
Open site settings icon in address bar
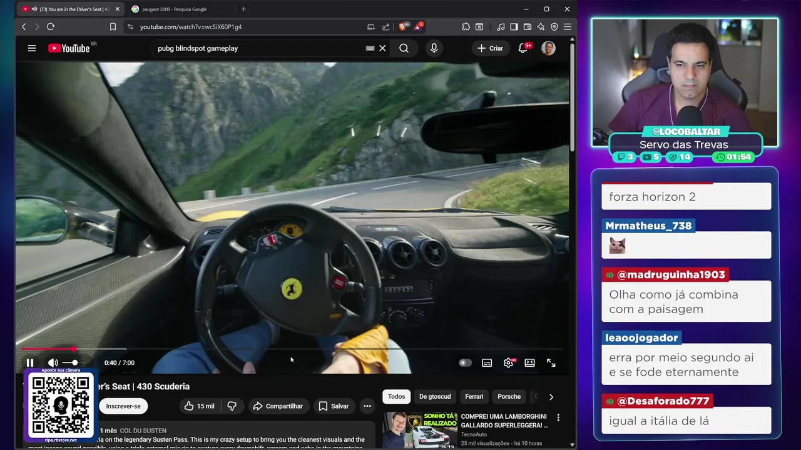[130, 27]
